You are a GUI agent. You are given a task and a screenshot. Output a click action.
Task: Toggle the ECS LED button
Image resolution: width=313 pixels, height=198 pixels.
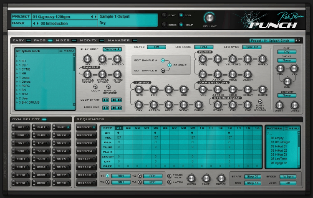coord(181,15)
